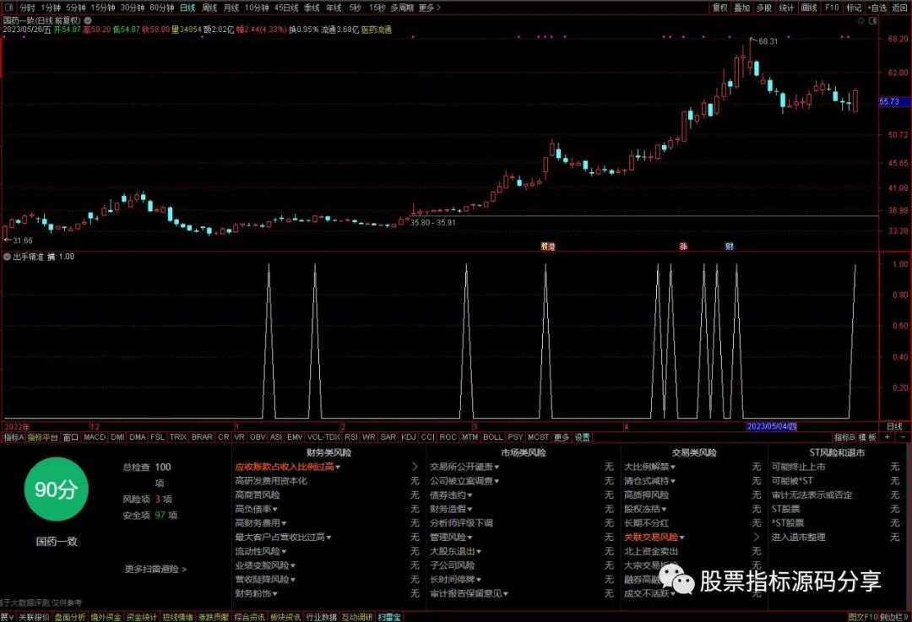Click the split-panel icon beside the diamond icon

pos(873,20)
